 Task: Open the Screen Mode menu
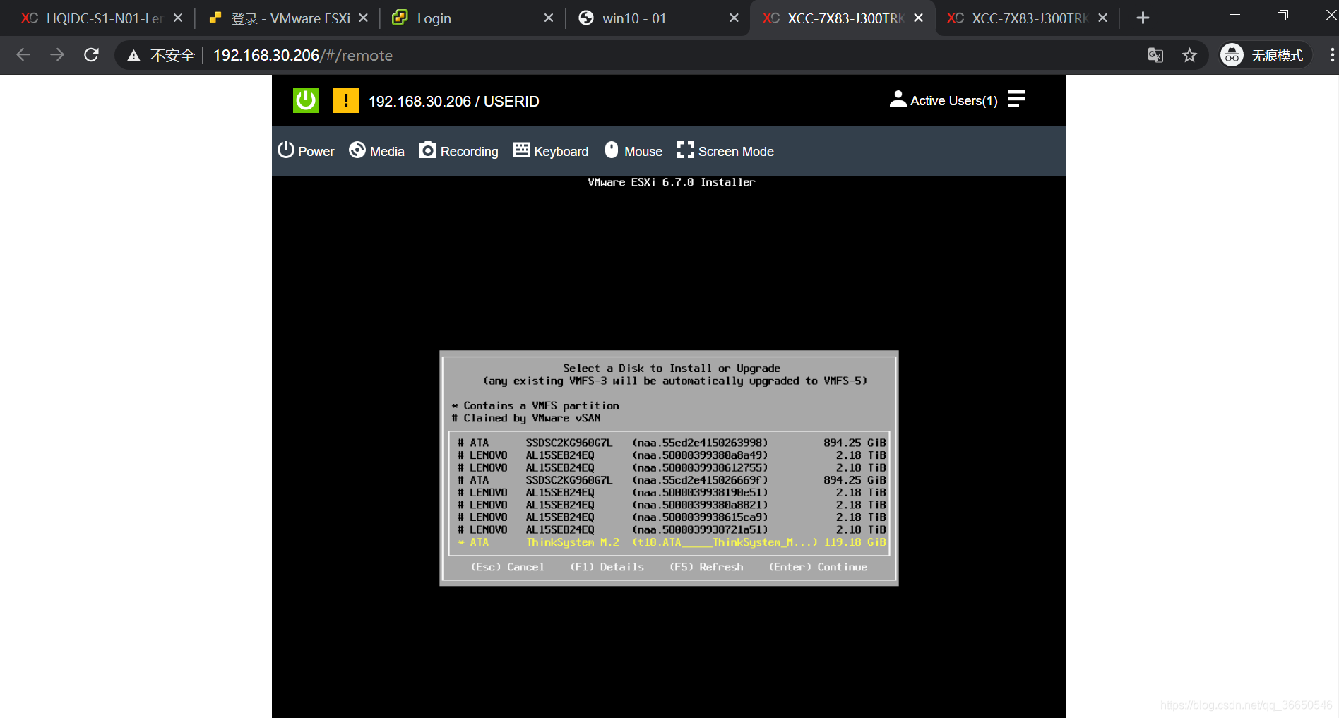[725, 151]
